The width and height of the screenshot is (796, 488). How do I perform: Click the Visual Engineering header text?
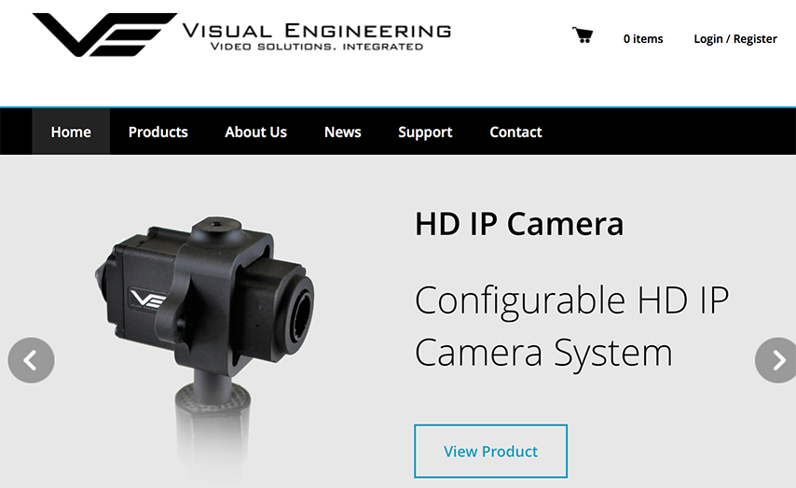point(317,31)
